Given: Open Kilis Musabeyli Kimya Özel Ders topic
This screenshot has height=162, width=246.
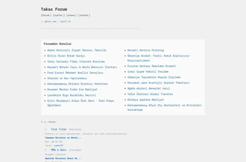Looking at the screenshot, I should tap(81, 103).
